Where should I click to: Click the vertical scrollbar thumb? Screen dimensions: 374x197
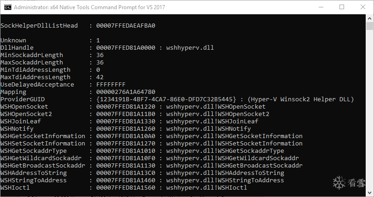(370, 26)
